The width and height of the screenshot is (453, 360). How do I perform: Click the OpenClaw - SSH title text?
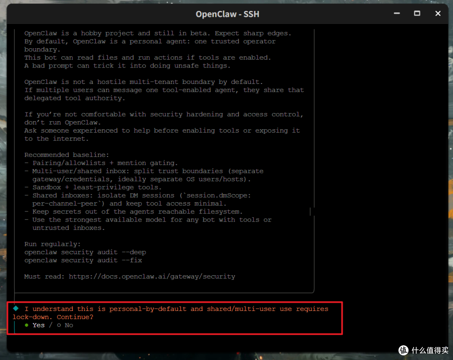[227, 14]
